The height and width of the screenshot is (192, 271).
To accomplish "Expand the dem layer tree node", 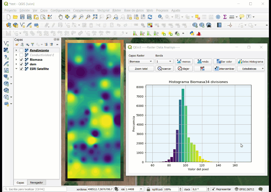I will coord(16,64).
